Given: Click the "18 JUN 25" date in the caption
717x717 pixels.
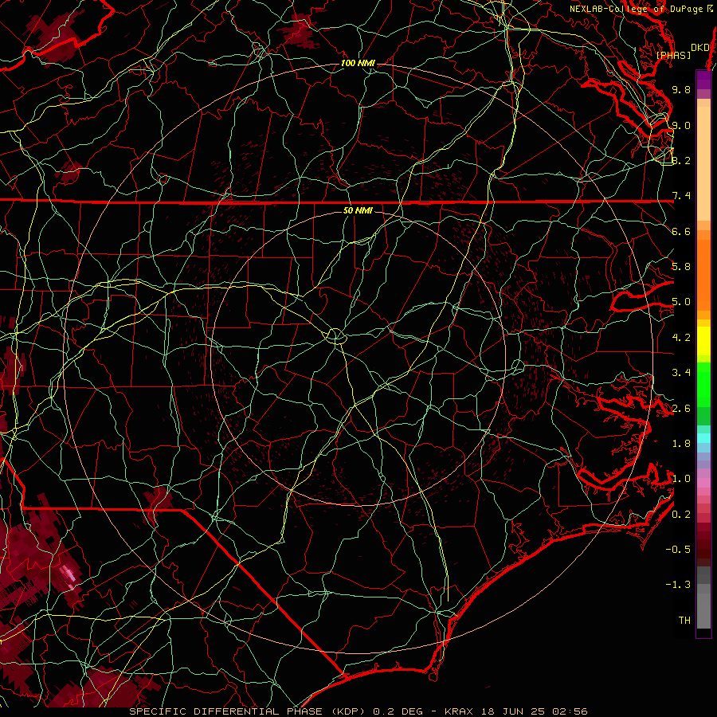Looking at the screenshot, I should pos(513,711).
